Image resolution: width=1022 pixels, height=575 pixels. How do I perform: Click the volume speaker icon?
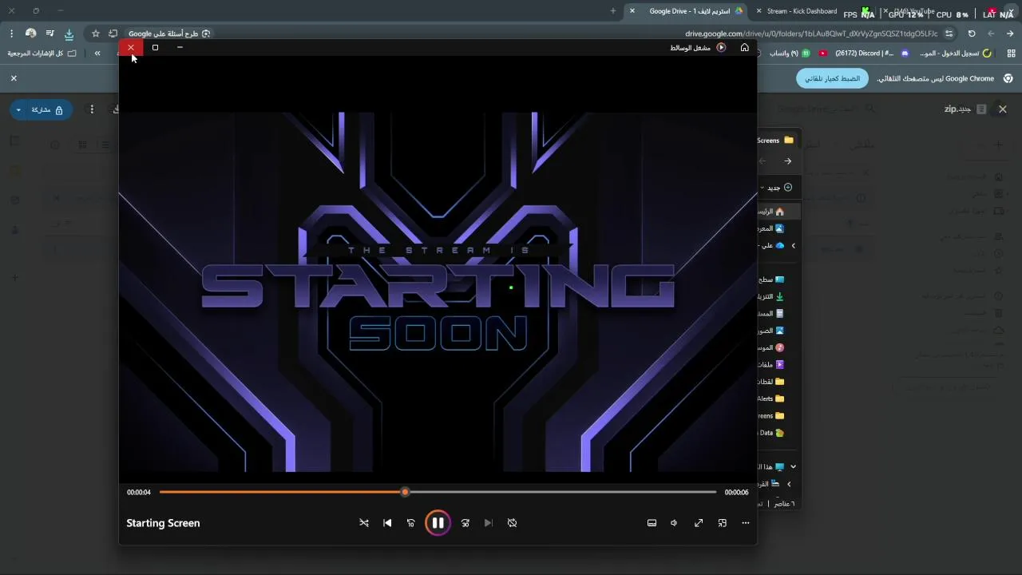[674, 523]
